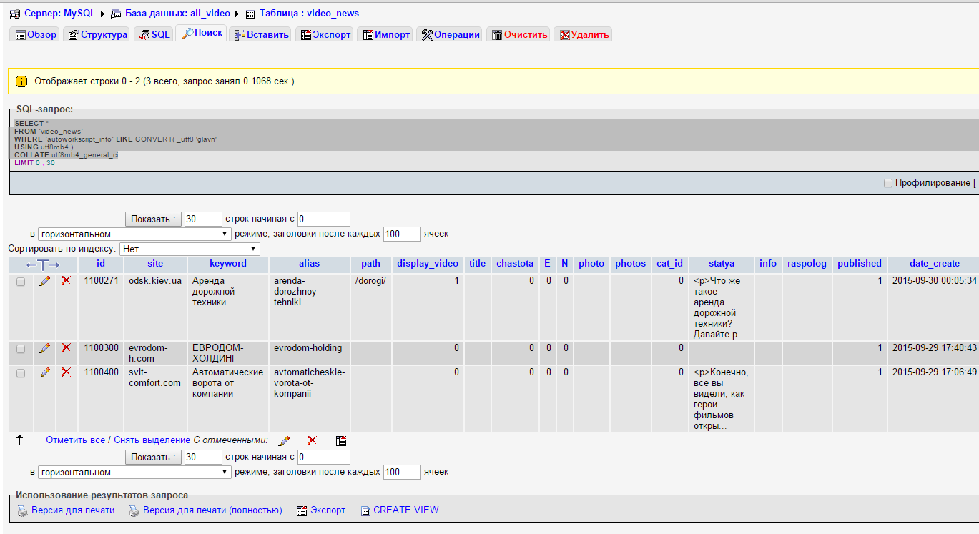Sort by published column header
979x534 pixels.
[860, 264]
